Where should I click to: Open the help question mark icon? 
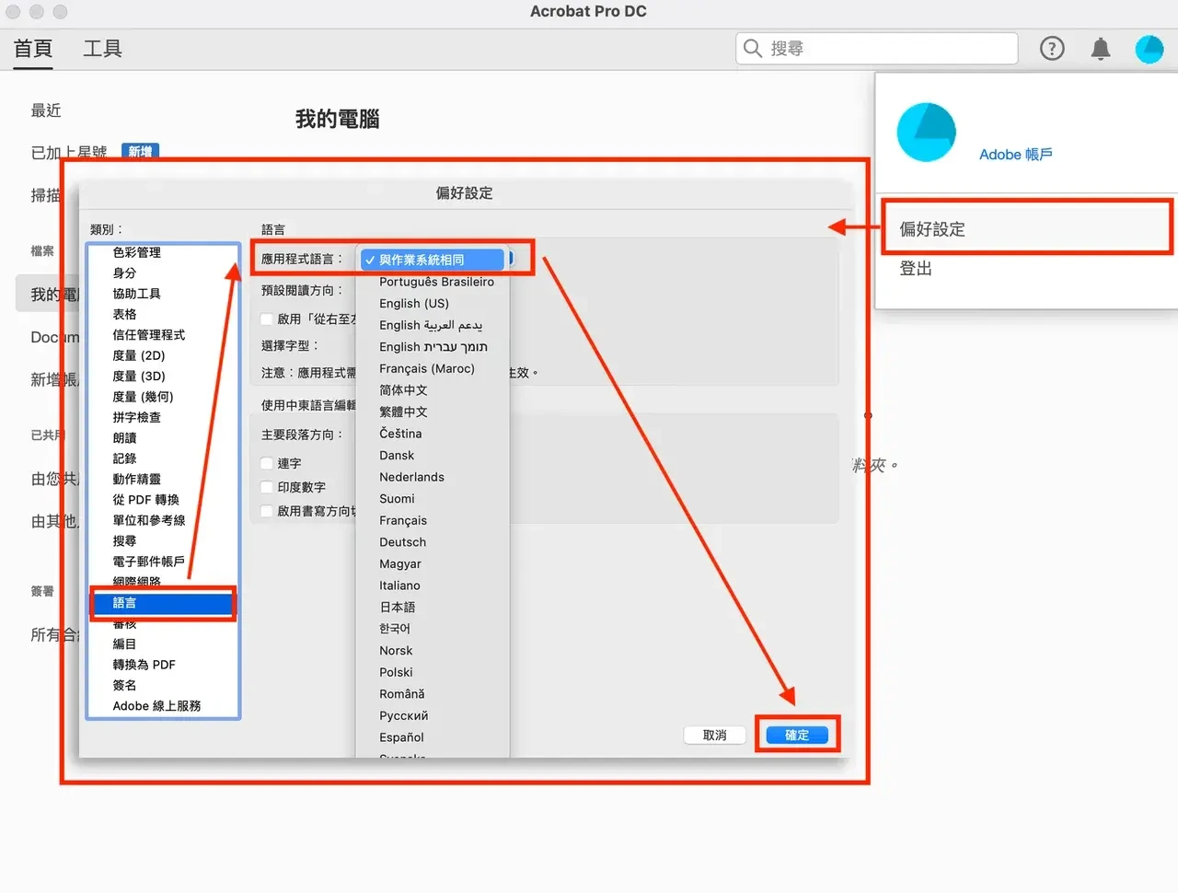click(1052, 49)
